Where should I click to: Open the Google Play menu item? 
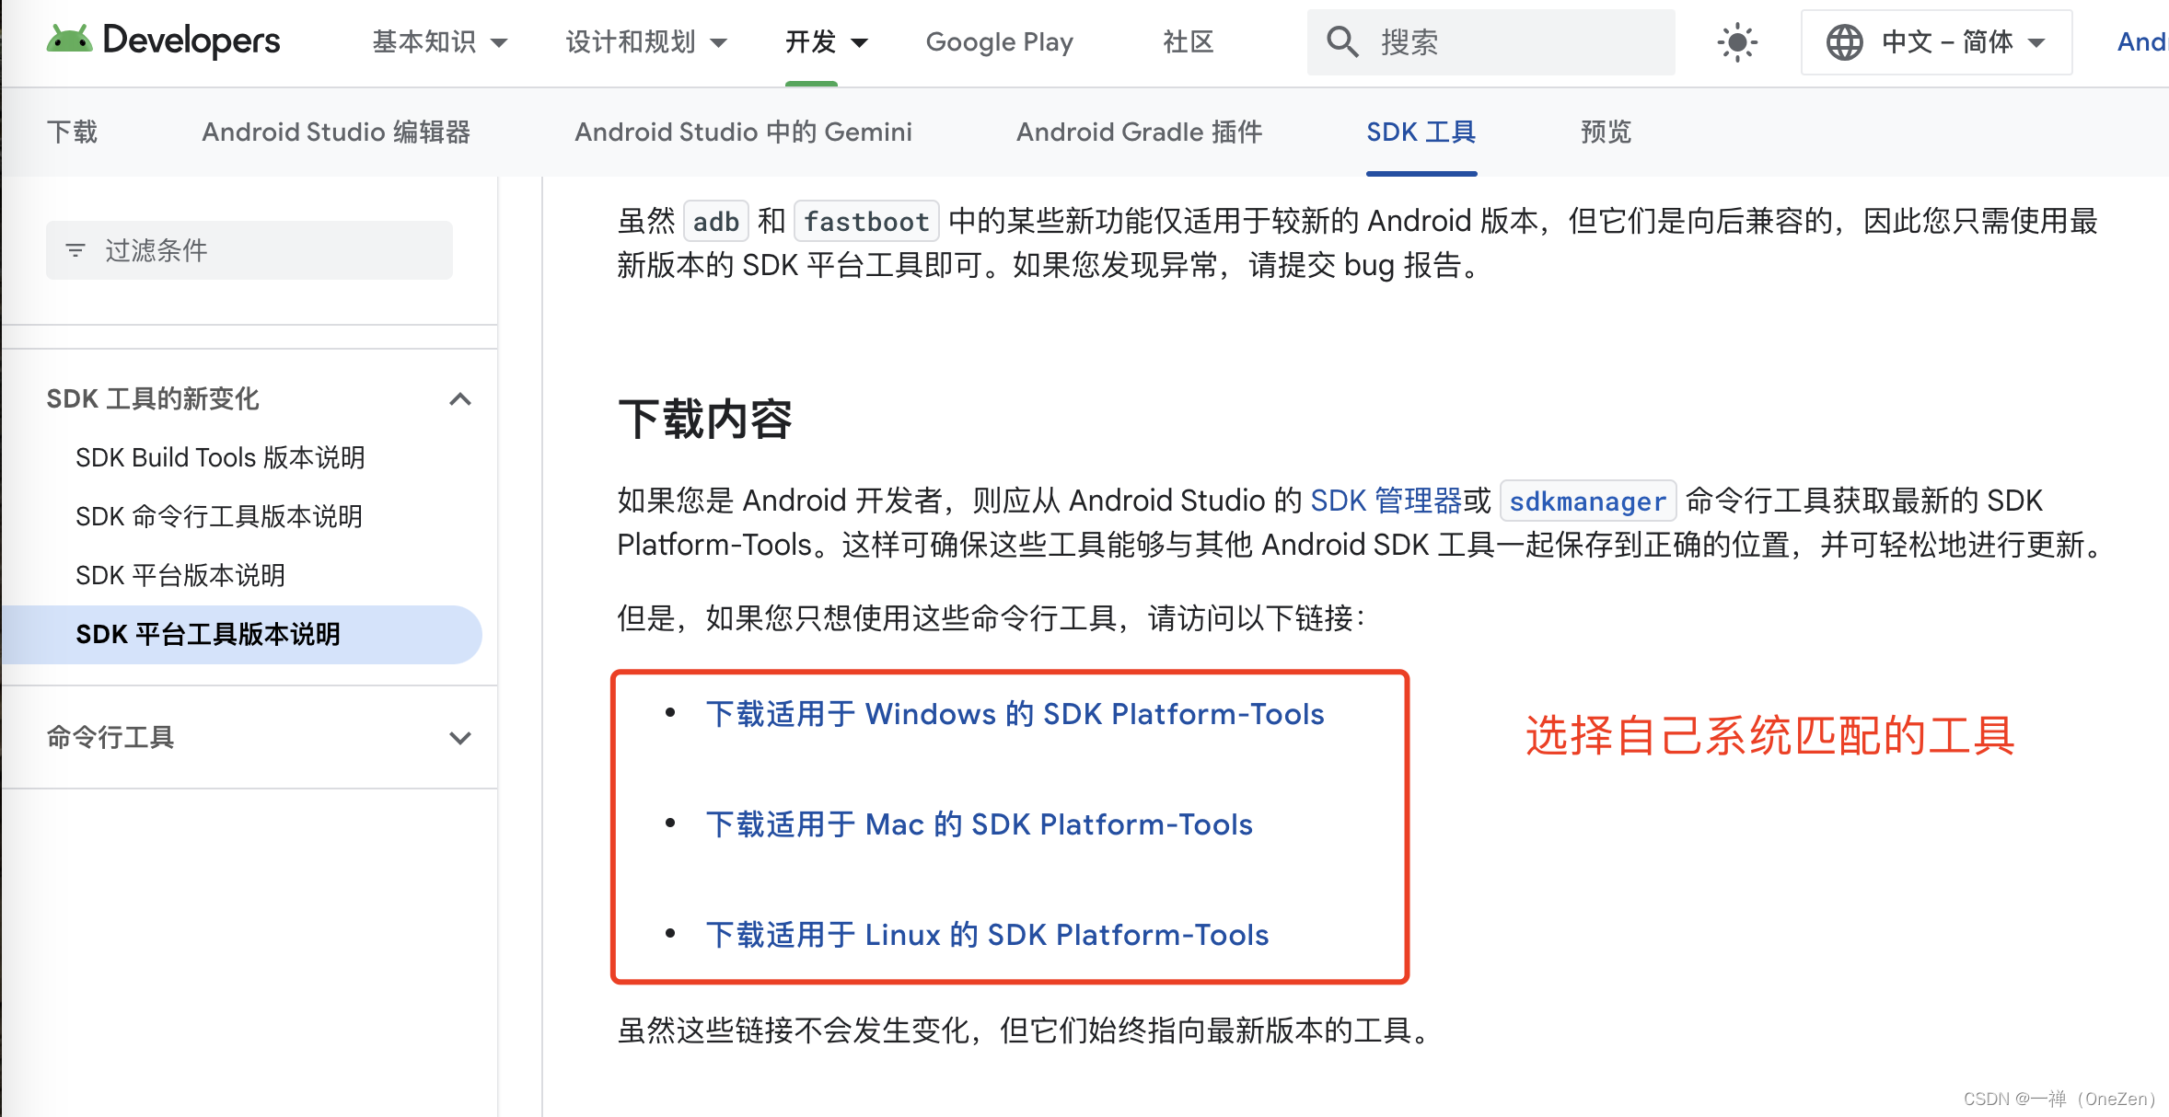[x=999, y=42]
